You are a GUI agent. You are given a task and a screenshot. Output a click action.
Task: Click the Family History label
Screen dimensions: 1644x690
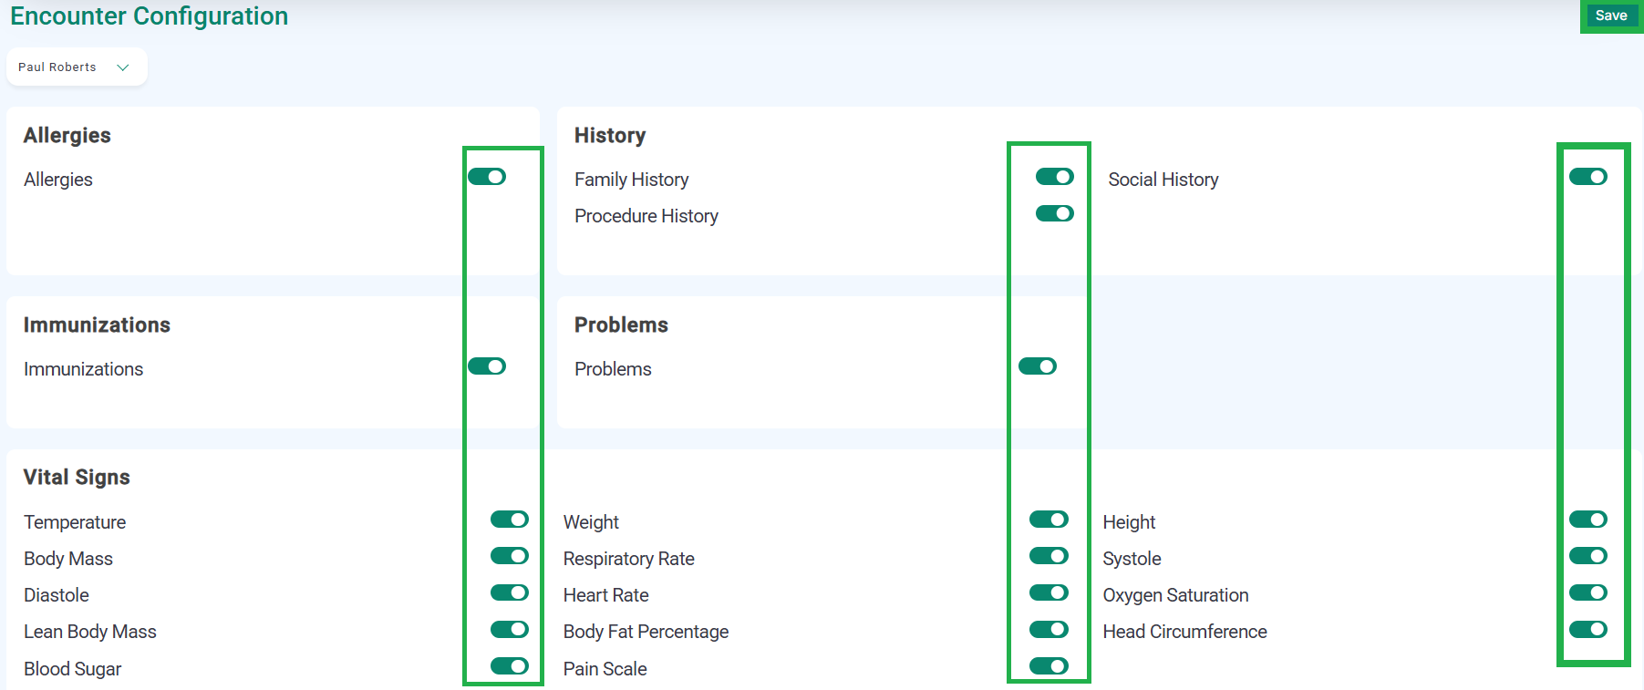pyautogui.click(x=632, y=180)
